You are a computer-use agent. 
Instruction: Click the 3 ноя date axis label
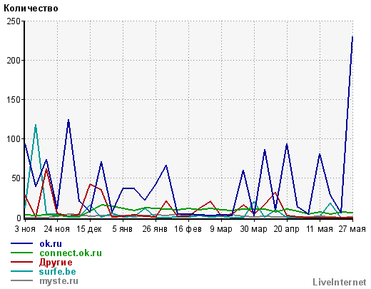[x=25, y=229]
